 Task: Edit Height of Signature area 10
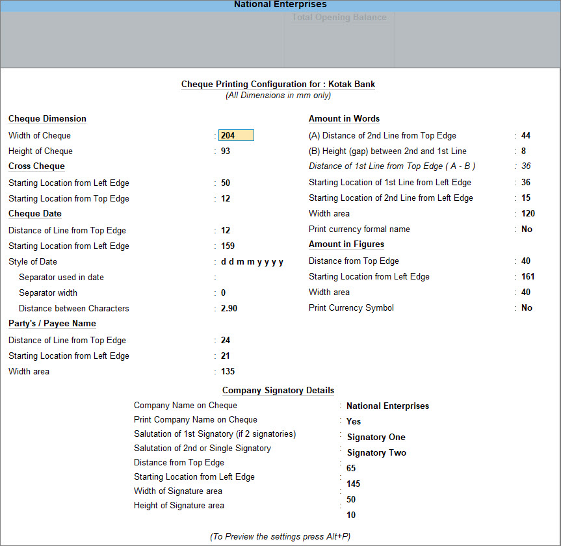pos(351,515)
